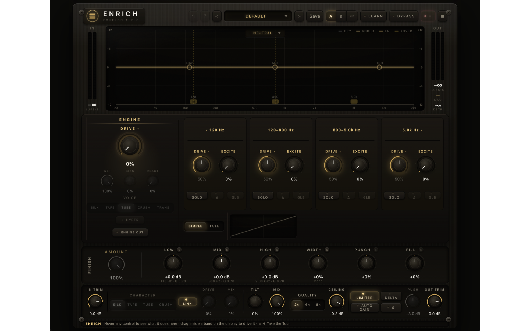Enable the HYPER mode toggle

130,220
